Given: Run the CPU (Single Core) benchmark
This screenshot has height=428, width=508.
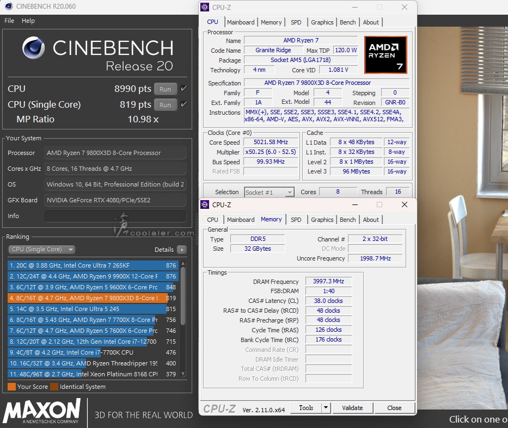Looking at the screenshot, I should point(165,105).
